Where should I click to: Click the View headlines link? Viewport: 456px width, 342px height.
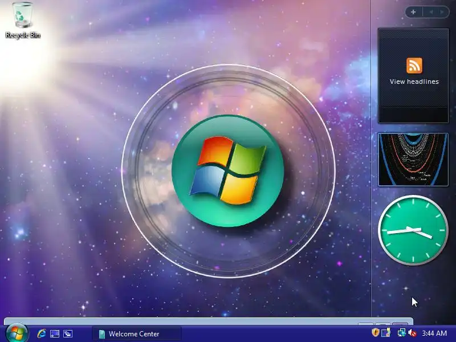coord(414,82)
